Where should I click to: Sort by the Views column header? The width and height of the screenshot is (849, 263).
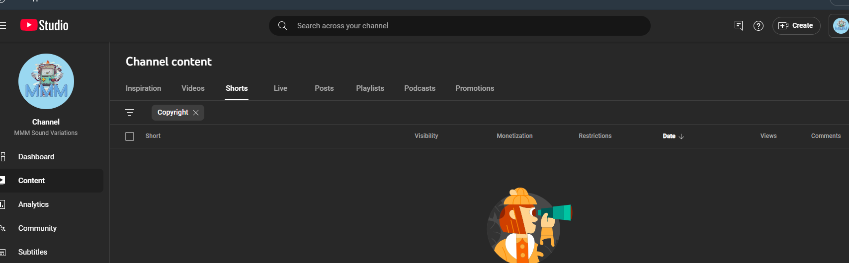768,136
